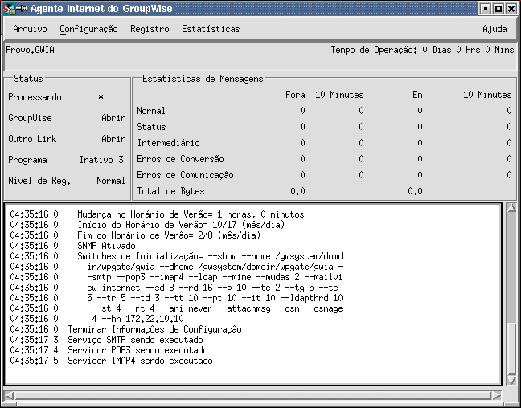Screen dimensions: 521x408
Task: Click the log scrollbar up arrow
Action: pos(510,209)
